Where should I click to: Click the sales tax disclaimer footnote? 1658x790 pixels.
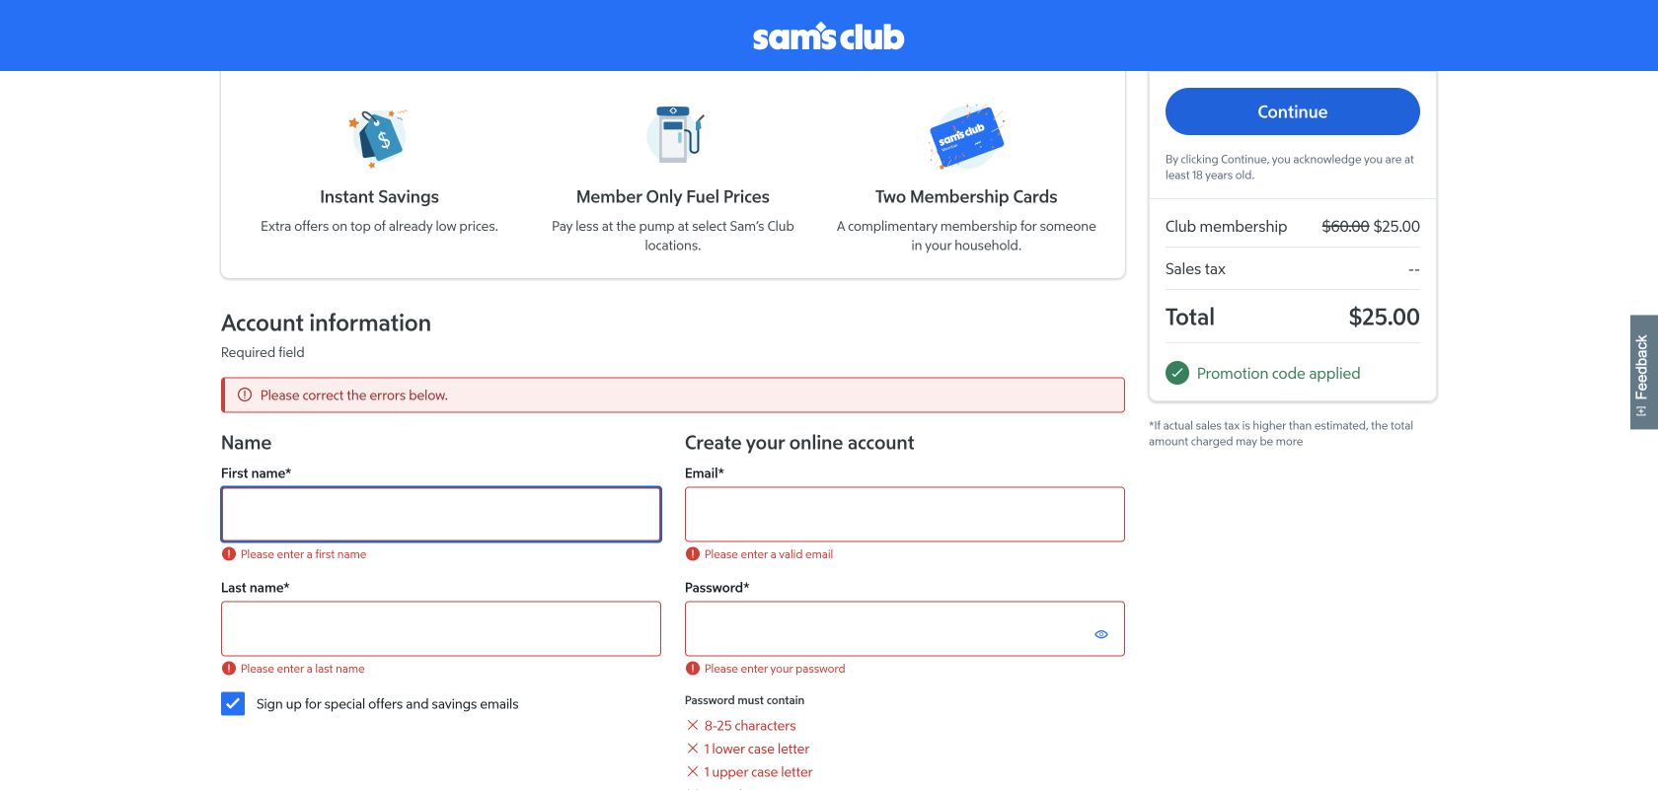coord(1281,433)
